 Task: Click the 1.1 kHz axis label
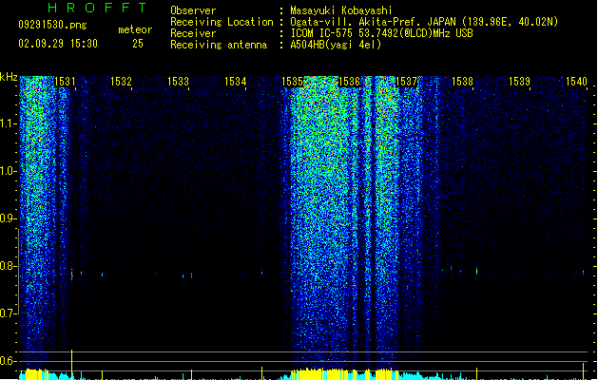8,123
